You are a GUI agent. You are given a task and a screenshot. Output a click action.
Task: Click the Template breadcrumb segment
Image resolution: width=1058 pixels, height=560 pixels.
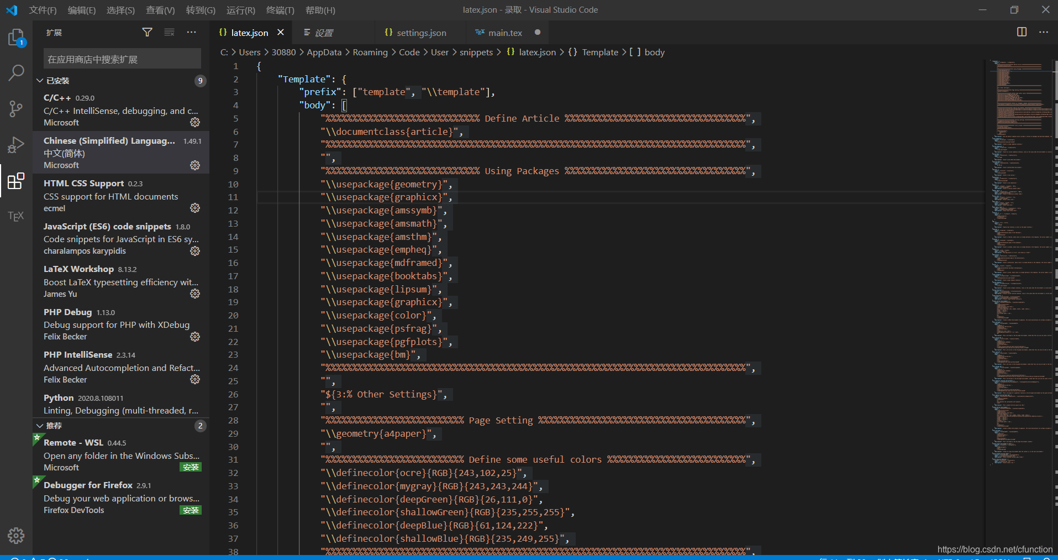tap(600, 52)
